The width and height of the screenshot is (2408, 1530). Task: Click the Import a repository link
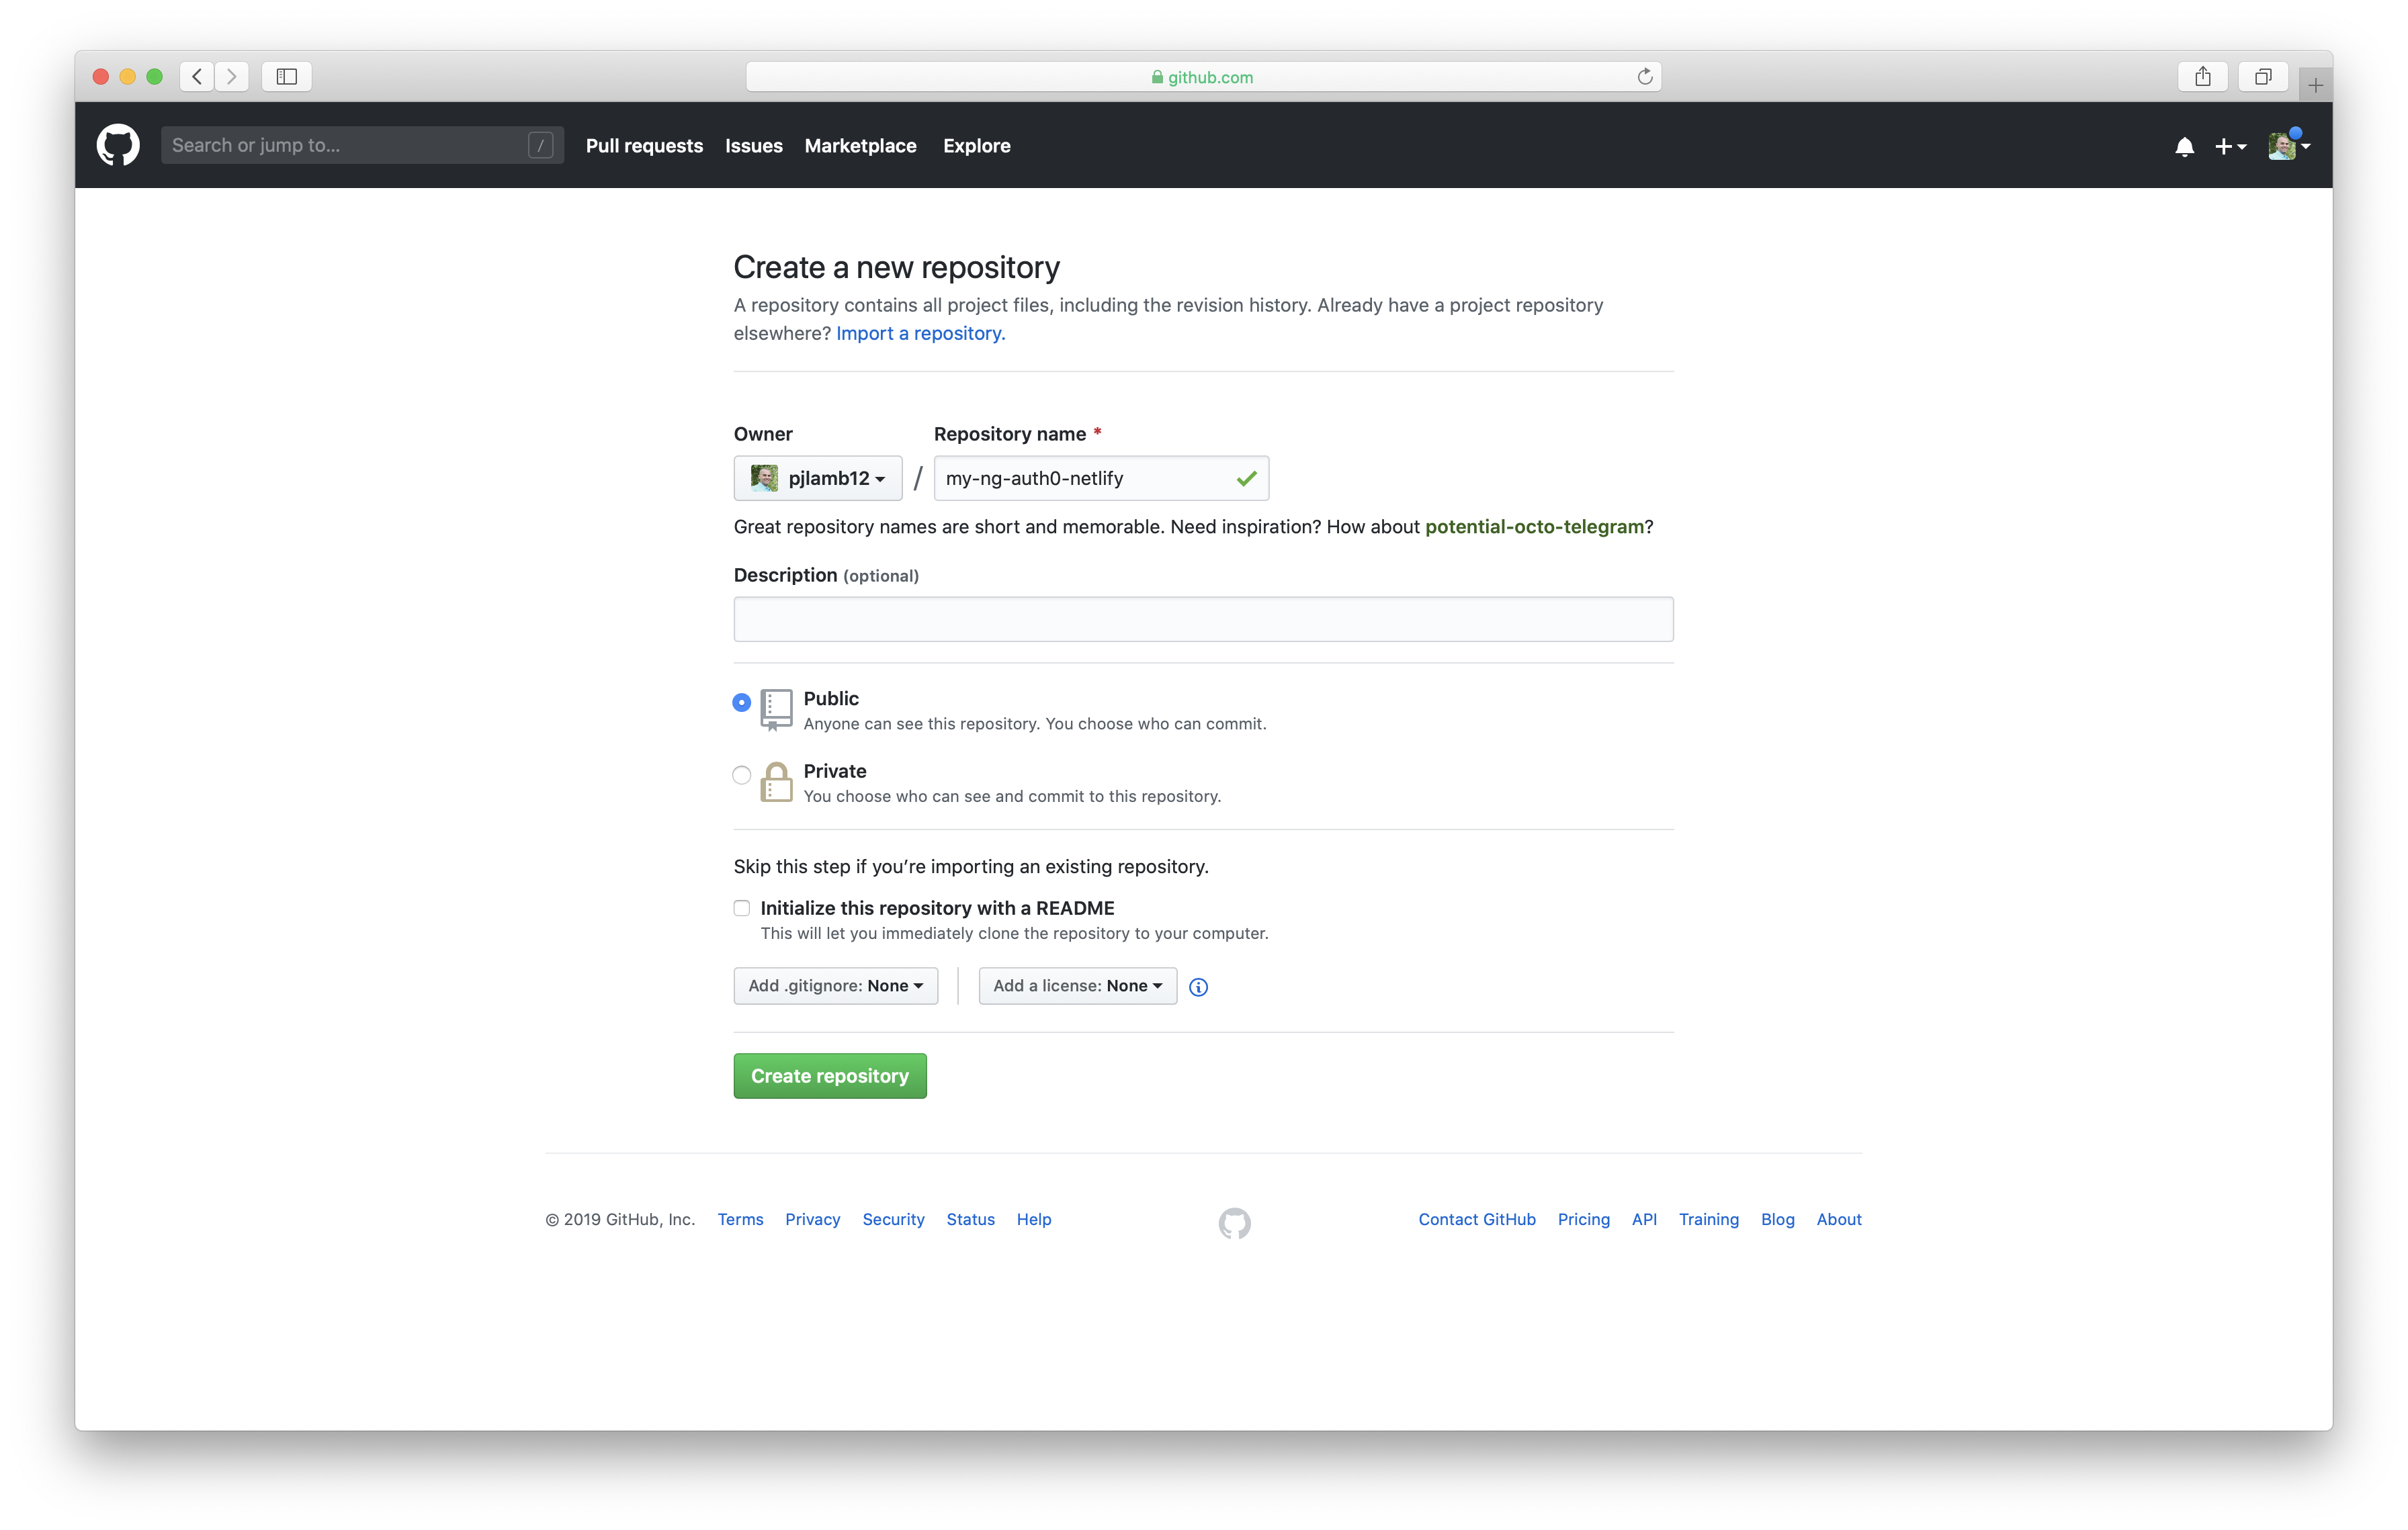tap(920, 332)
